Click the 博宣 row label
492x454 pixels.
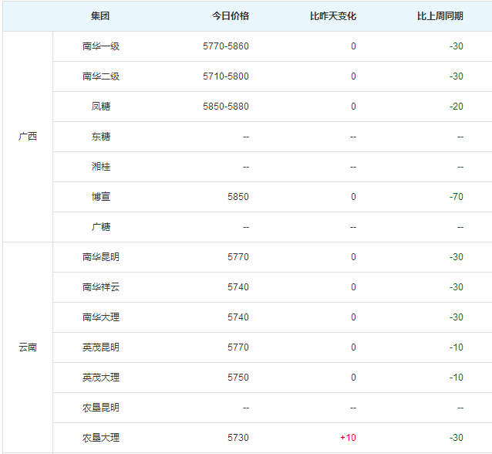(101, 197)
